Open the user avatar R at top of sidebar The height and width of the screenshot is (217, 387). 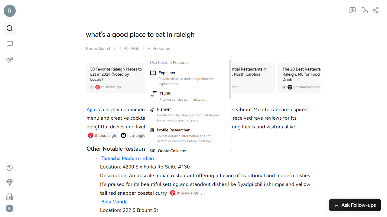(10, 11)
